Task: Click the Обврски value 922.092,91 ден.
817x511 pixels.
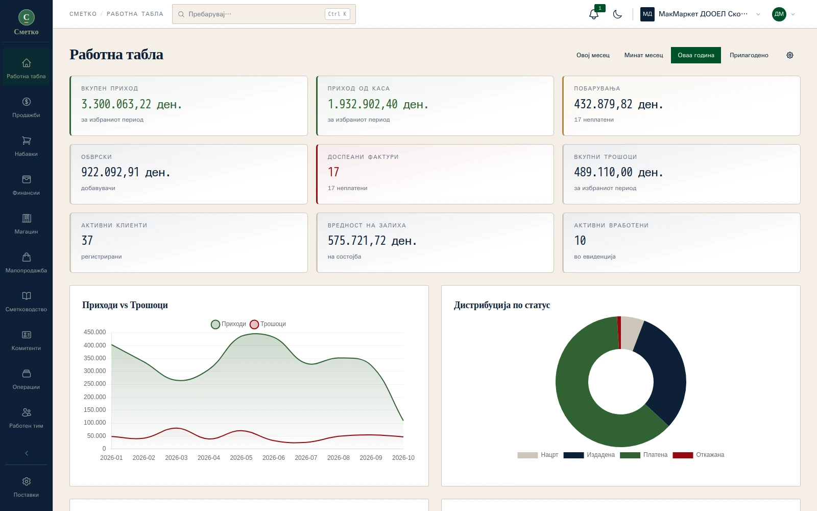Action: 126,172
